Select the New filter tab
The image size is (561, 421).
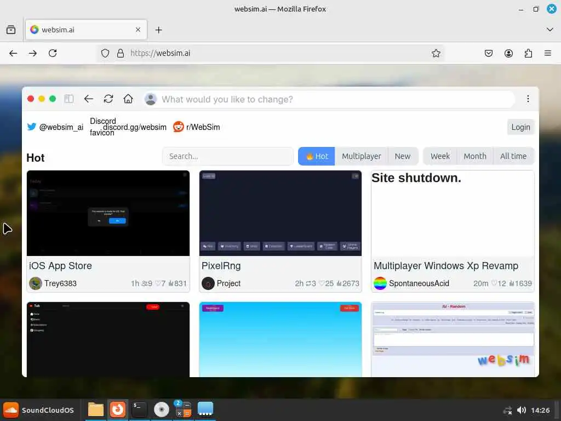(x=403, y=156)
